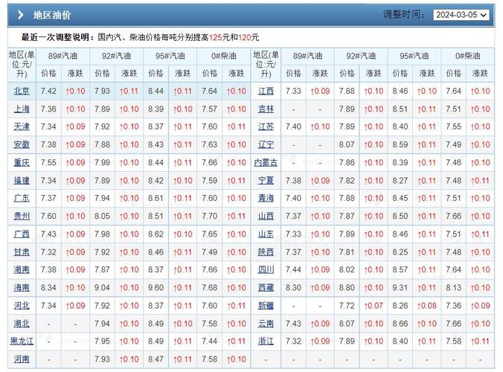Open the 甘肃 region link
The width and height of the screenshot is (503, 372).
tap(22, 252)
